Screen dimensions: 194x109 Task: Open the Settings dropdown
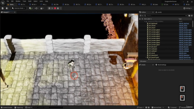pyautogui.click(x=188, y=8)
